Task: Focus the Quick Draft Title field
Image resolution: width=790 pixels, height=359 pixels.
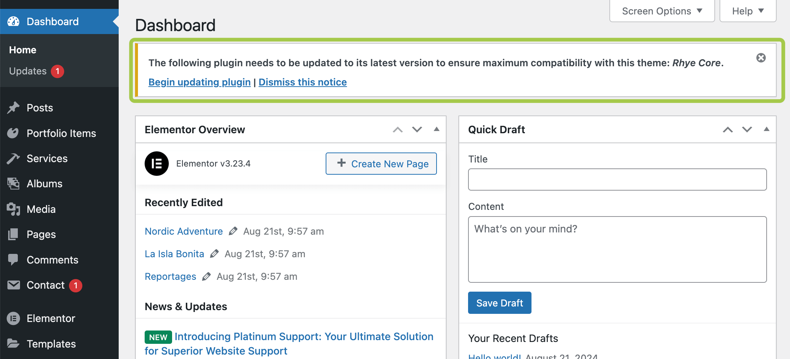Action: (x=617, y=179)
